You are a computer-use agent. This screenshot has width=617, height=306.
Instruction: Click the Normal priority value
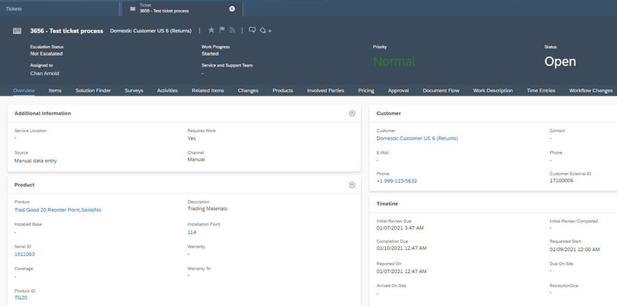click(394, 61)
